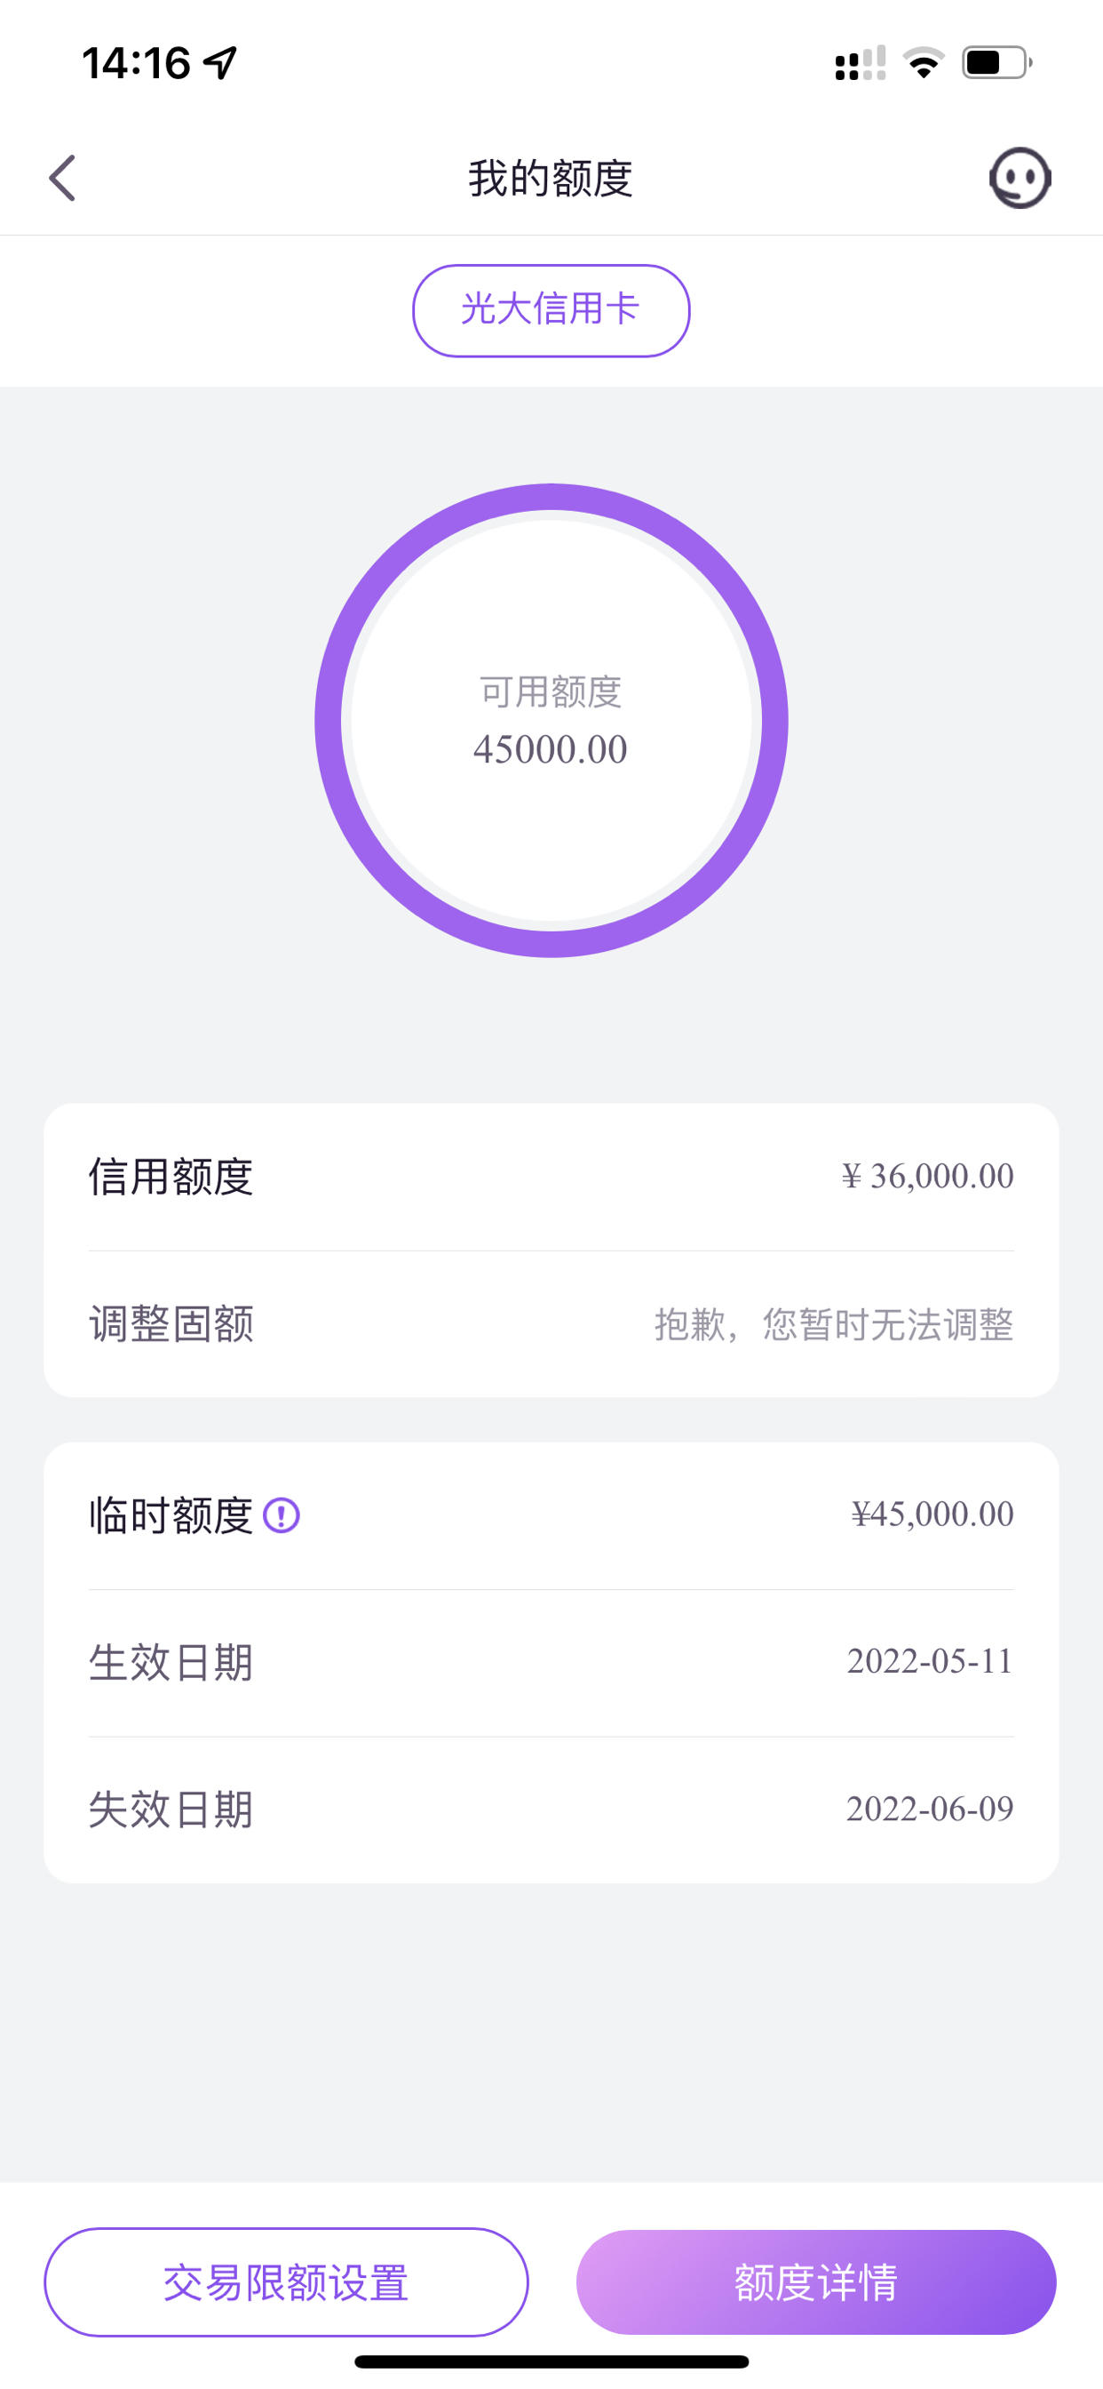Tap the 可用额度 45000.00 amount
Viewport: 1103px width, 2389px height.
point(551,749)
